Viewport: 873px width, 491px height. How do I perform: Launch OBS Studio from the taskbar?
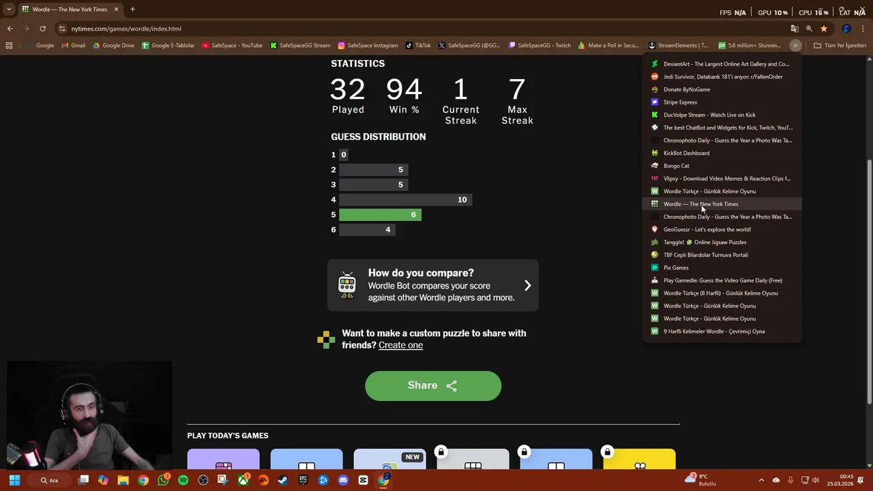coord(203,480)
